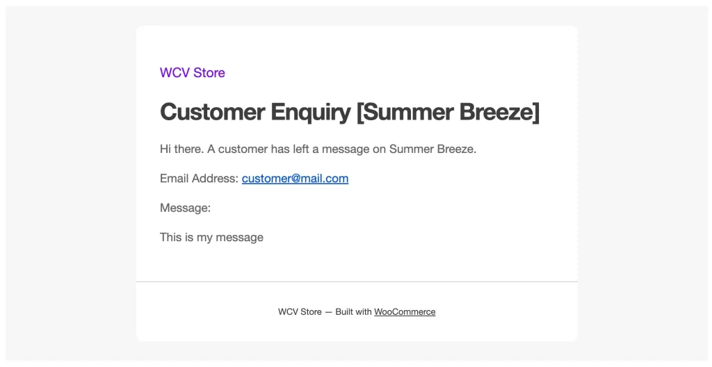Click the "Email Address:" label
This screenshot has height=367, width=712.
(x=199, y=179)
